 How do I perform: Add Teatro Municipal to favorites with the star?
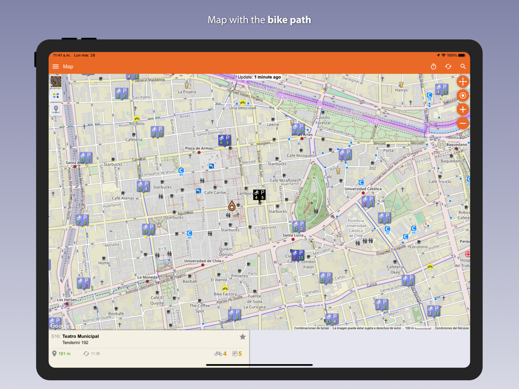pos(242,337)
